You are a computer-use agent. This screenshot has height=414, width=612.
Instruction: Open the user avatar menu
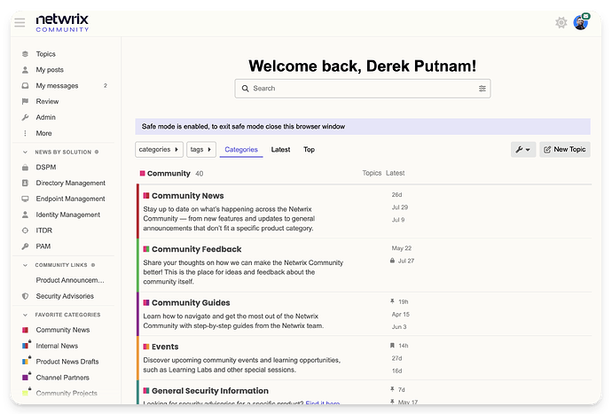click(581, 22)
